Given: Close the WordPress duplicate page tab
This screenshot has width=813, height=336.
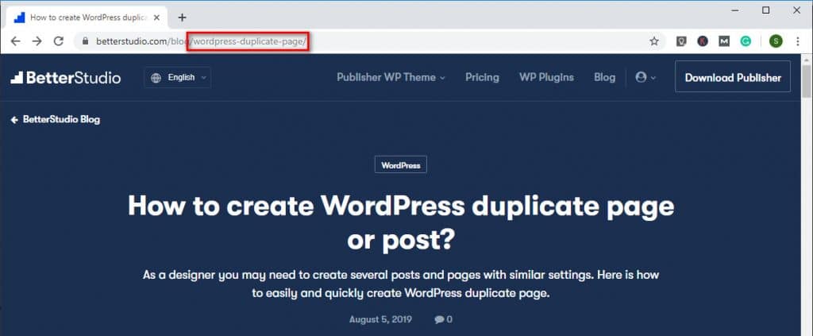Looking at the screenshot, I should point(157,17).
